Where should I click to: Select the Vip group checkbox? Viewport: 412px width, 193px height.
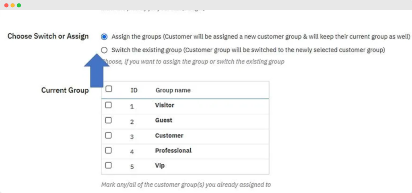[x=108, y=165]
